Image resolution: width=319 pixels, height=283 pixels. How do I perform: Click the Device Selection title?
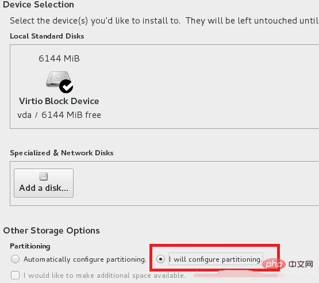tap(39, 5)
